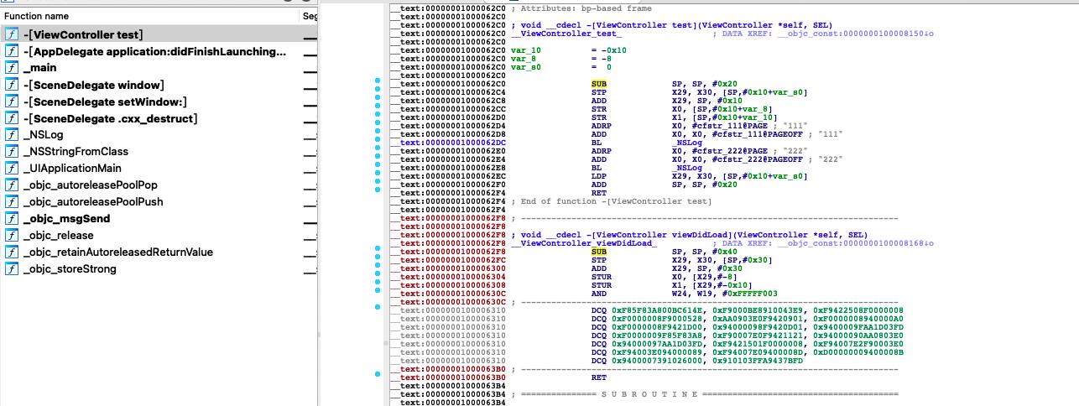Click the icon beside _objc_autoreleasePoolPop
The height and width of the screenshot is (406, 1079).
tap(12, 185)
